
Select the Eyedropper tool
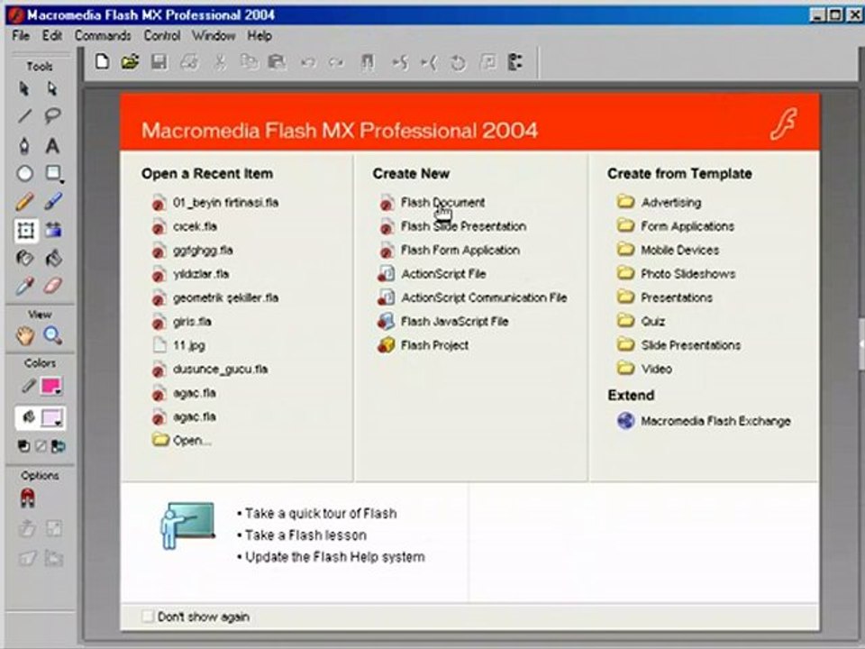coord(25,286)
